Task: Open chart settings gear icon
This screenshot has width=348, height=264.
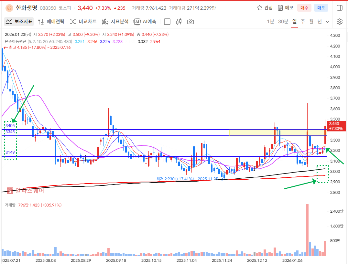Action: [339, 22]
